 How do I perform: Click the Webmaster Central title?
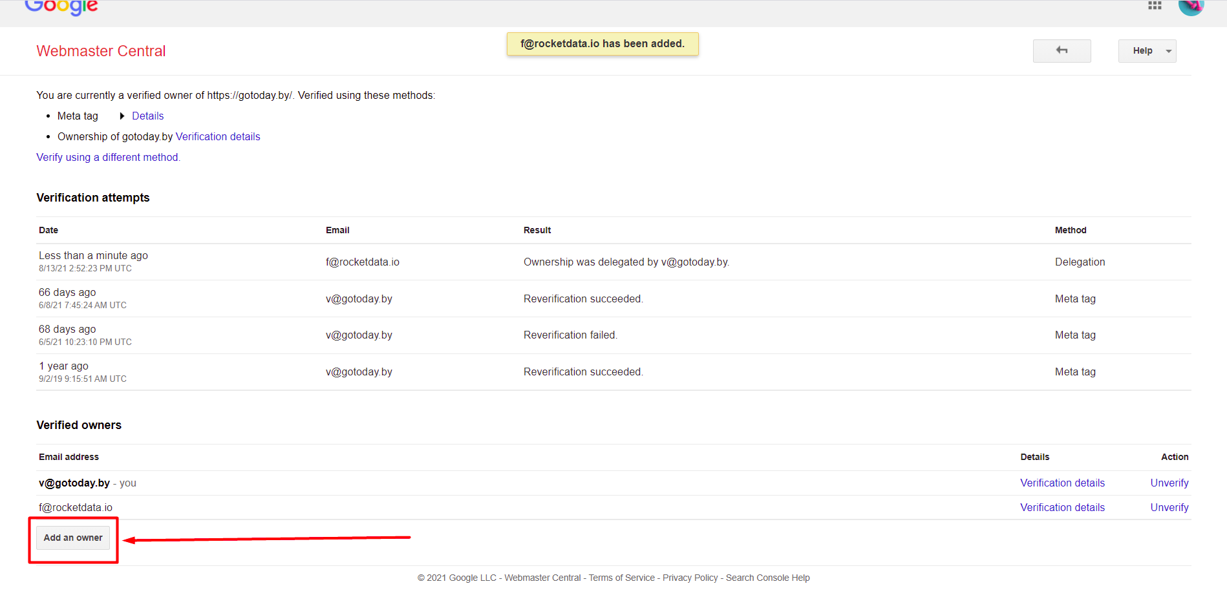(101, 51)
